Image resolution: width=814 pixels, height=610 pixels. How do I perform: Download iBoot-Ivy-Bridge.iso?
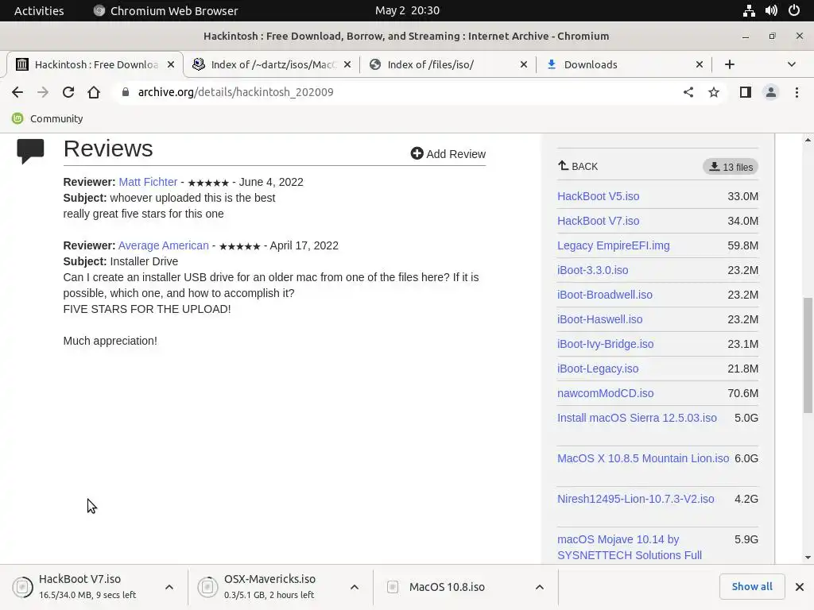coord(605,344)
